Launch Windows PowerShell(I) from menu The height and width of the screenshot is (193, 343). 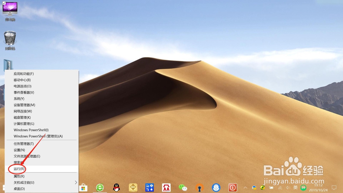click(42, 130)
